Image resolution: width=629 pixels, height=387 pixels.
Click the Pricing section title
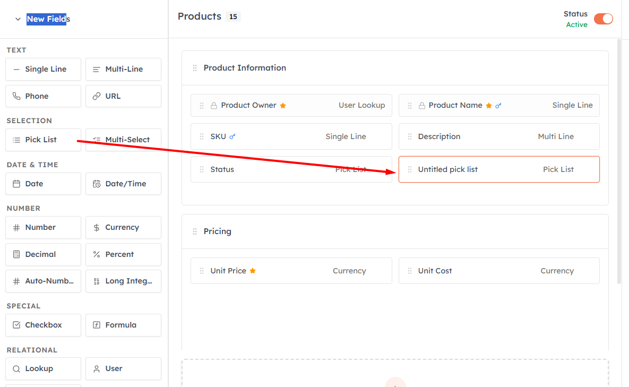(218, 231)
